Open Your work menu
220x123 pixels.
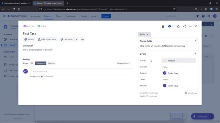(36, 16)
